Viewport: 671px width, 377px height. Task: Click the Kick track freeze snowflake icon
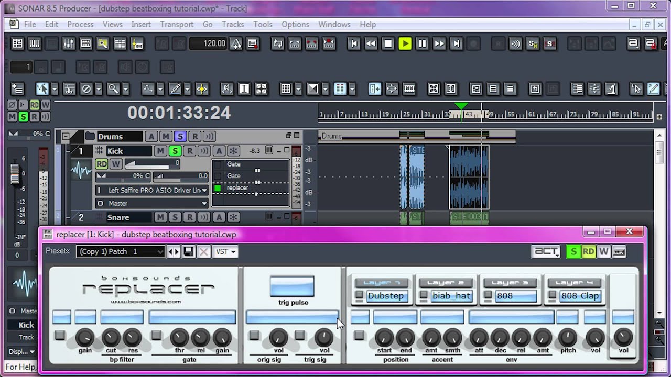233,151
